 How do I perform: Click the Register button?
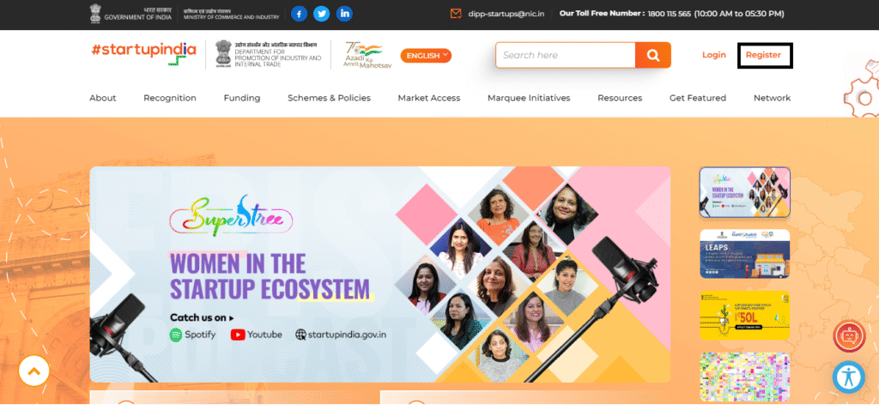[765, 56]
